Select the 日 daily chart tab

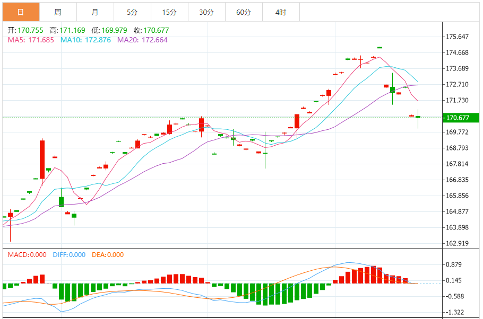(x=21, y=12)
